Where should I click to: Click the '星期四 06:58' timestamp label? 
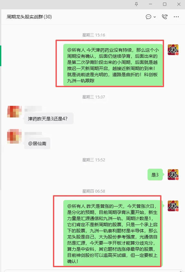[94, 191]
